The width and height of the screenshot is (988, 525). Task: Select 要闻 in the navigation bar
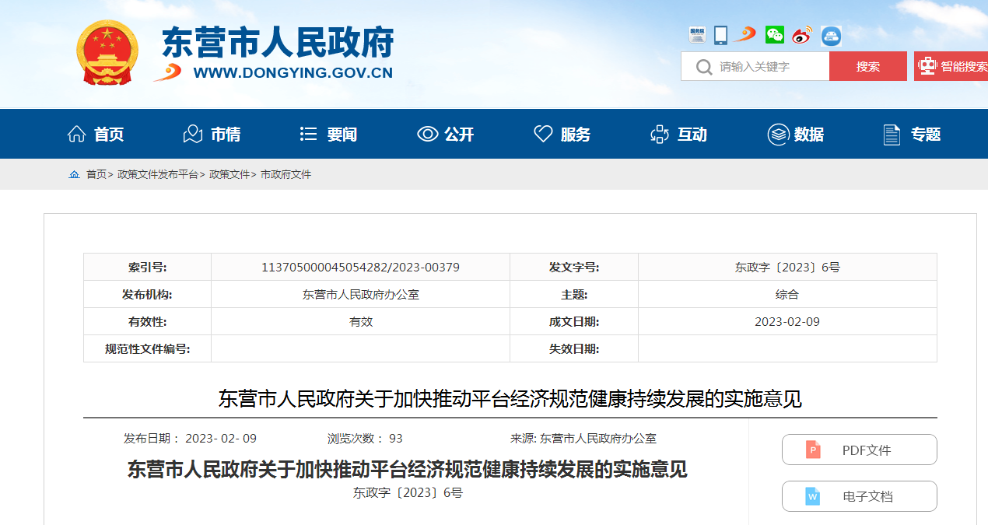(x=328, y=135)
